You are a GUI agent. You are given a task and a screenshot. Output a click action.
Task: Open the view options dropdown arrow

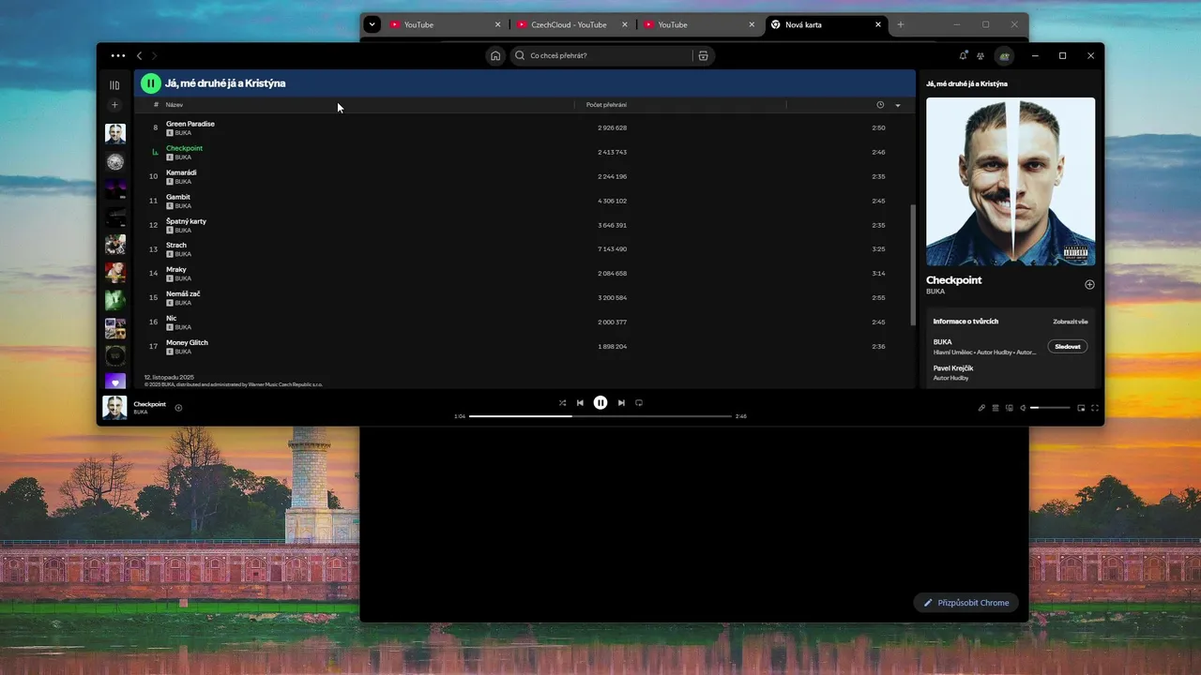pyautogui.click(x=898, y=105)
